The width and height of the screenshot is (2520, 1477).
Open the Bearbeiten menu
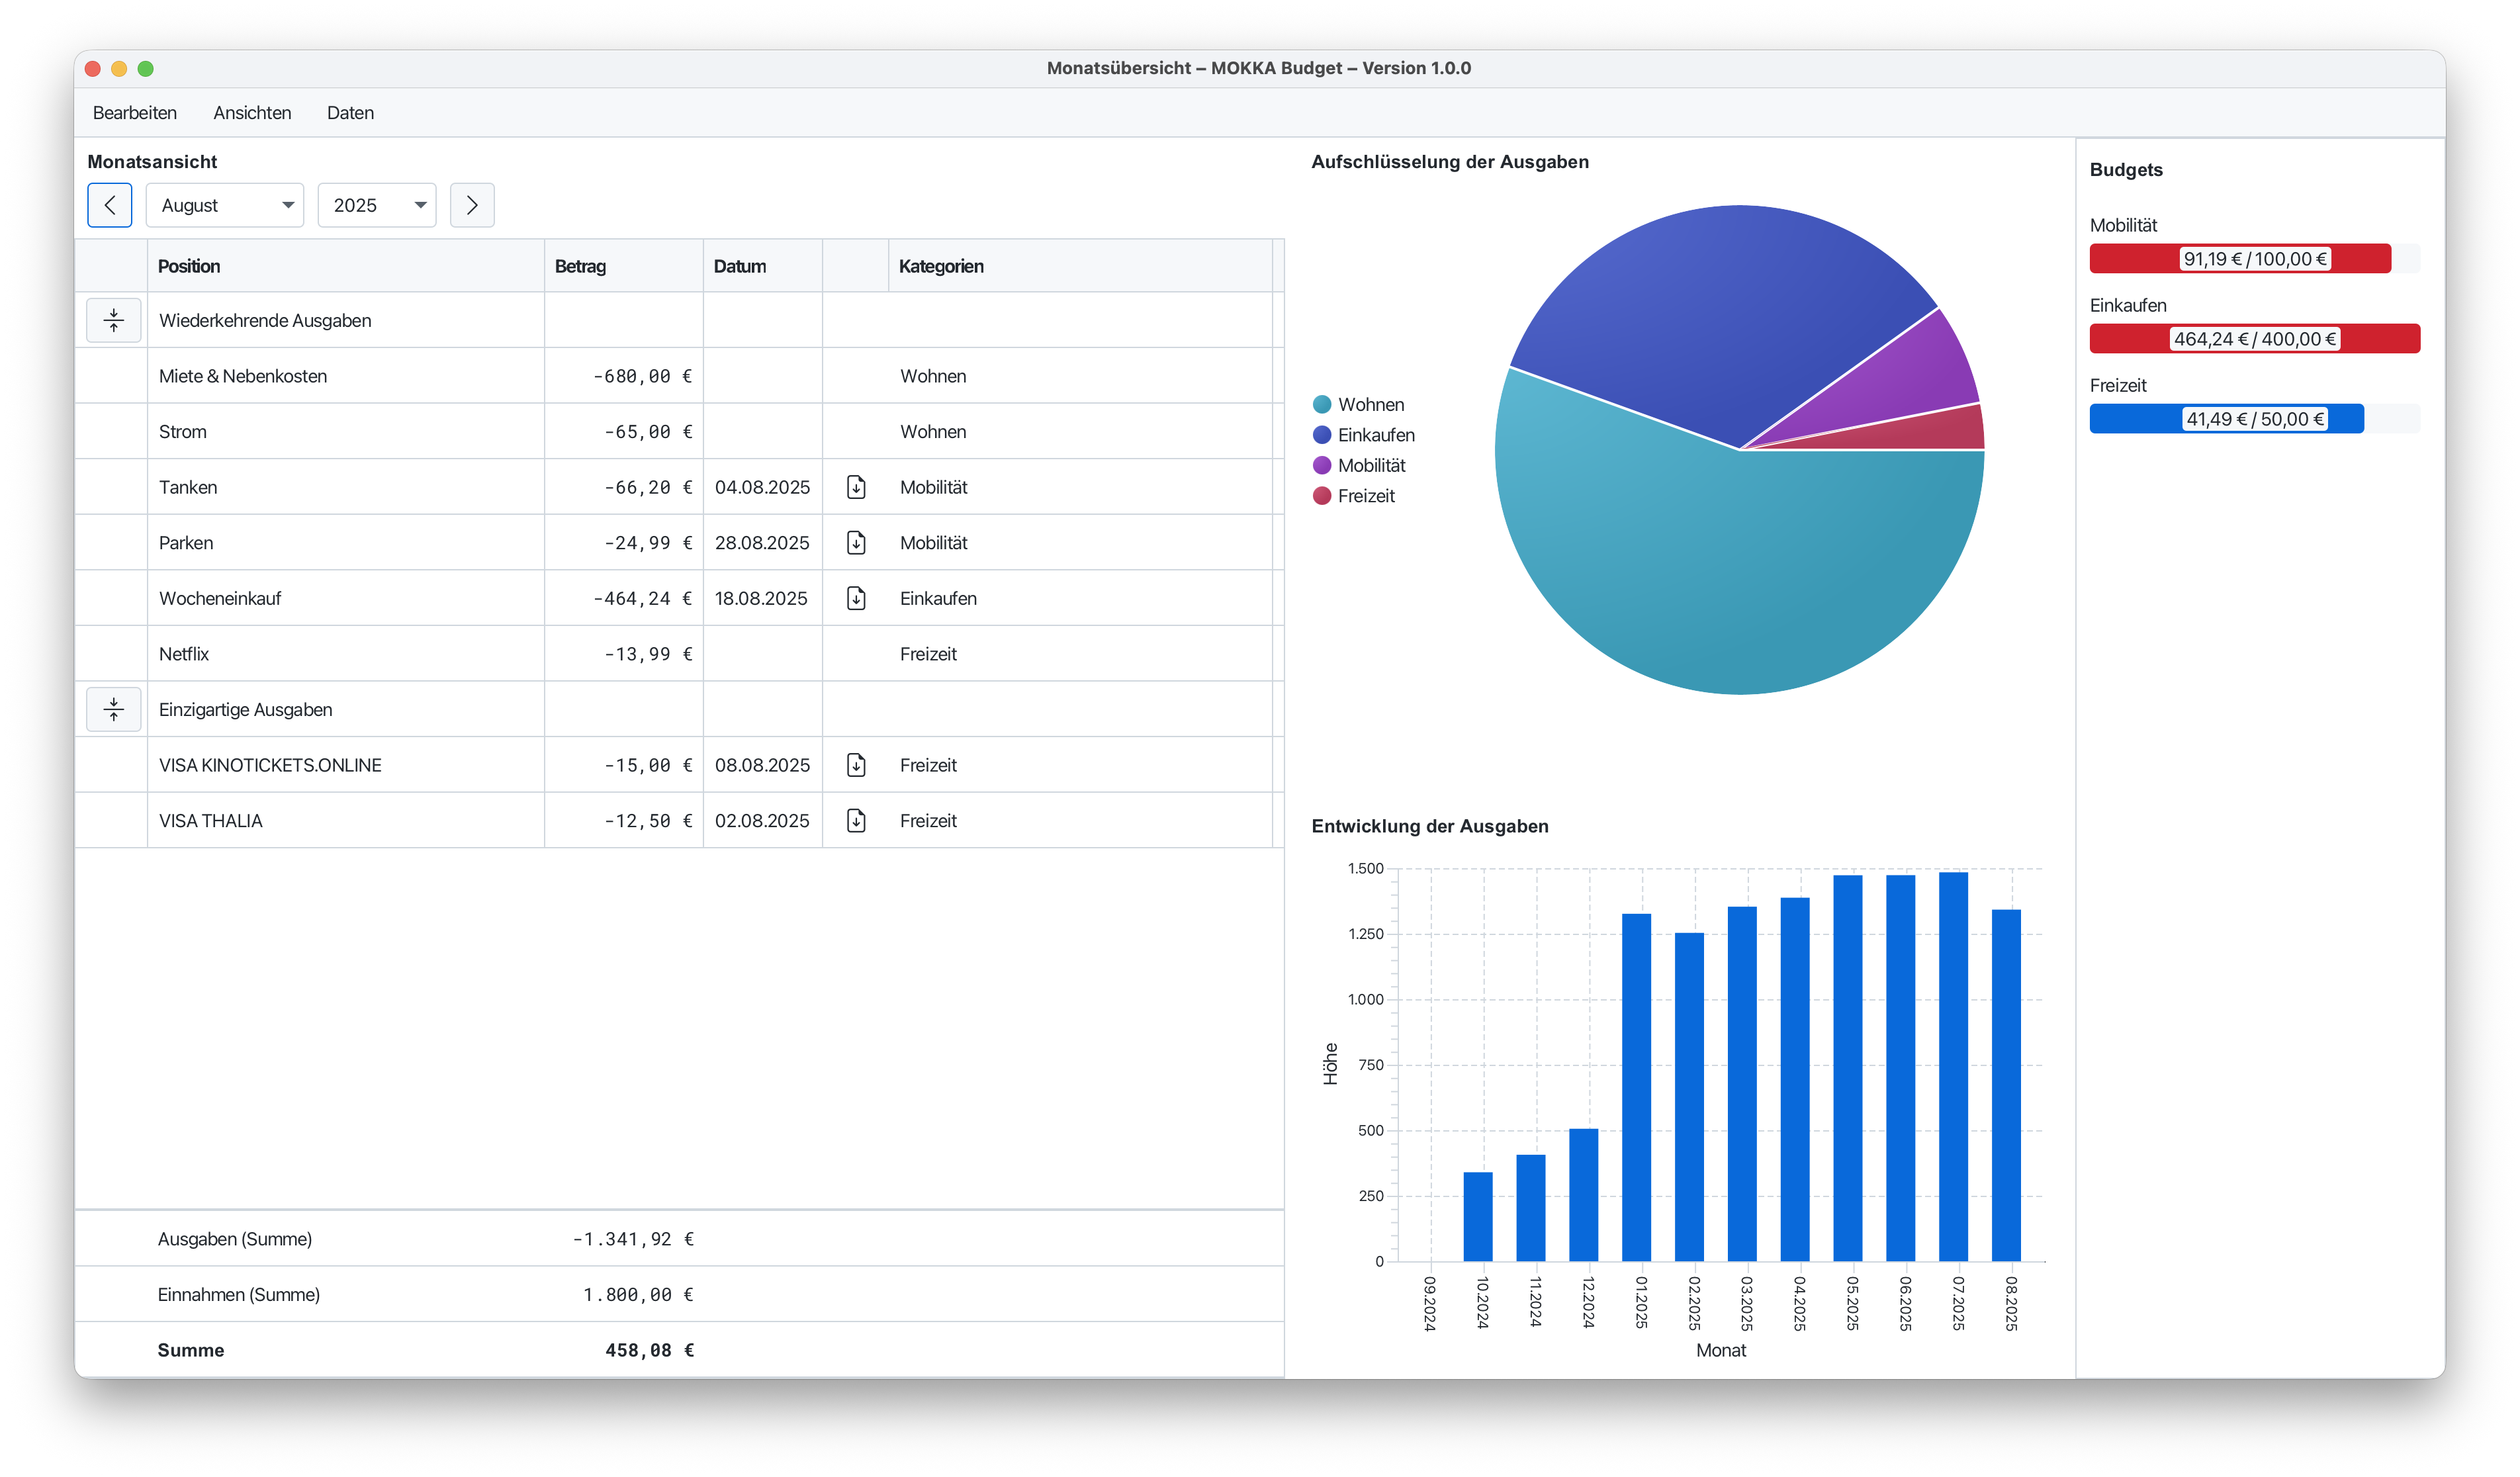(x=135, y=113)
